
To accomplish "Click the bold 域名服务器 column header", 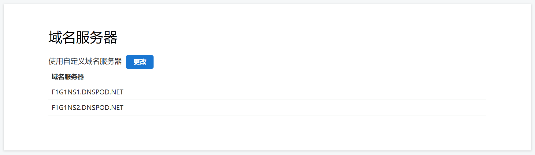I will pos(68,77).
